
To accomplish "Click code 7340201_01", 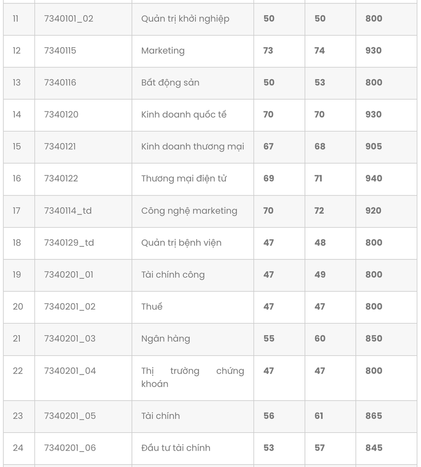I will pyautogui.click(x=69, y=275).
